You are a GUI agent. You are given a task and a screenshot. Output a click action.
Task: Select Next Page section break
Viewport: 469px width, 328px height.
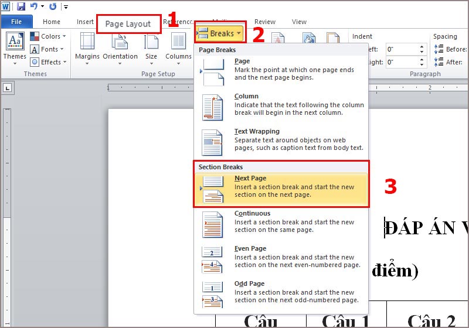(281, 189)
